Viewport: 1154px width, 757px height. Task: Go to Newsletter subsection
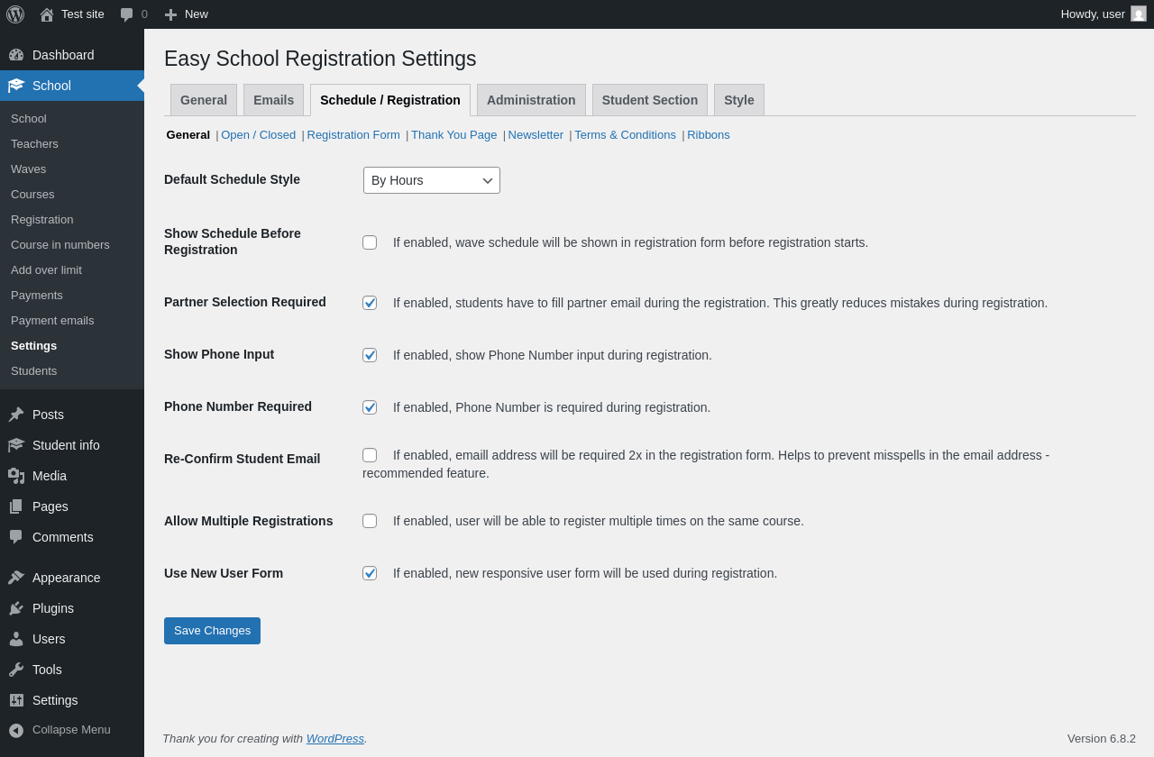(536, 135)
